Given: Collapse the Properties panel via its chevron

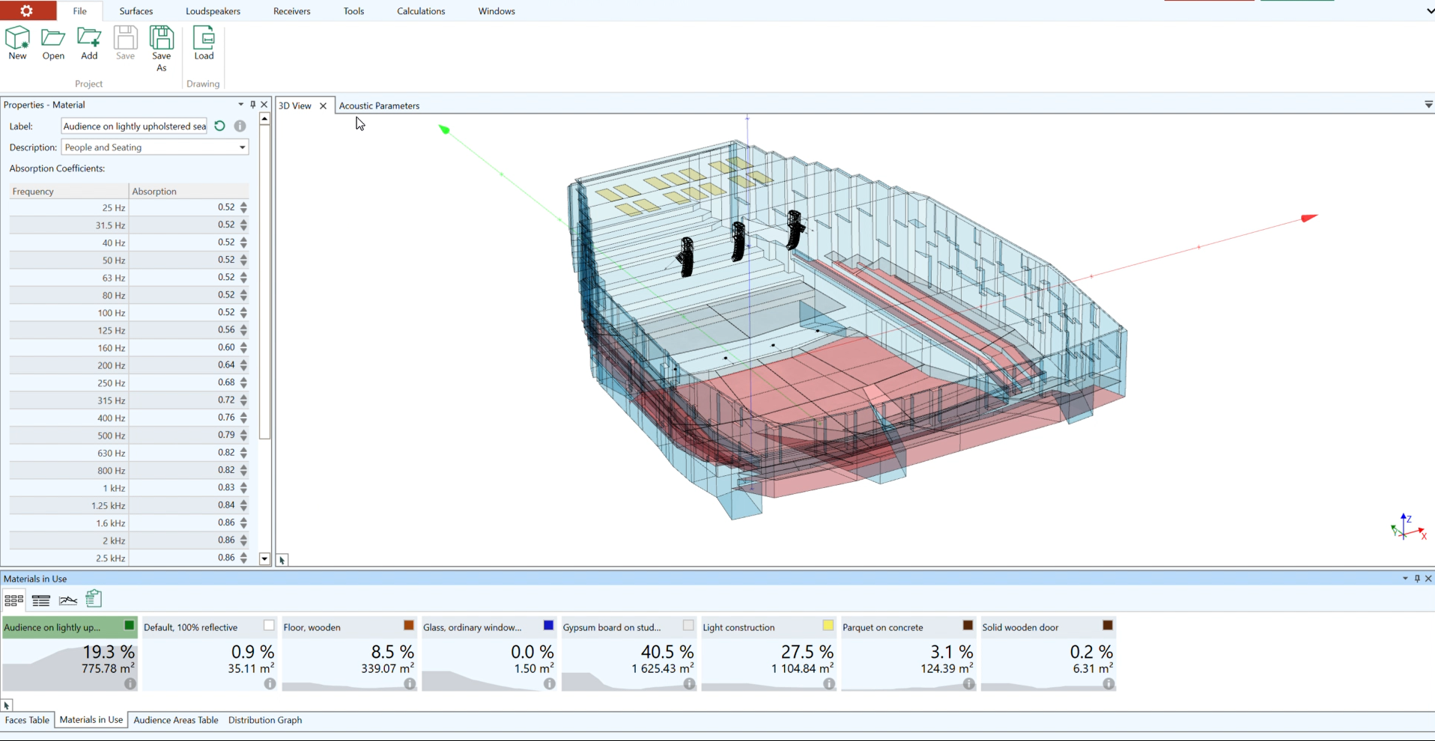Looking at the screenshot, I should coord(240,104).
